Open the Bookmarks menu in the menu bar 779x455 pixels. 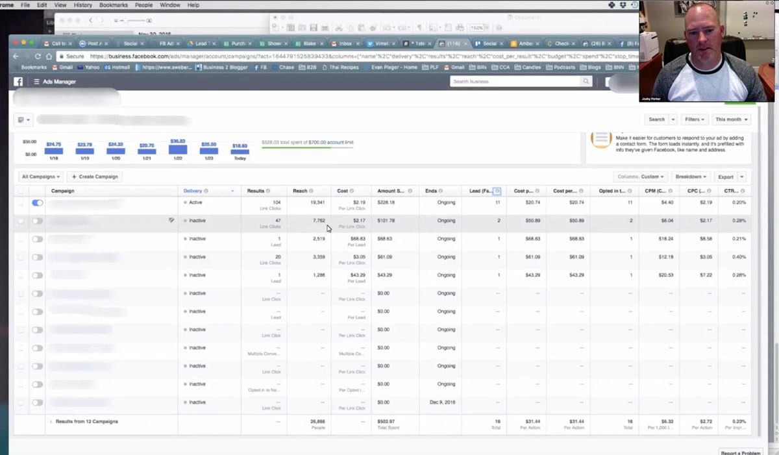pyautogui.click(x=114, y=5)
